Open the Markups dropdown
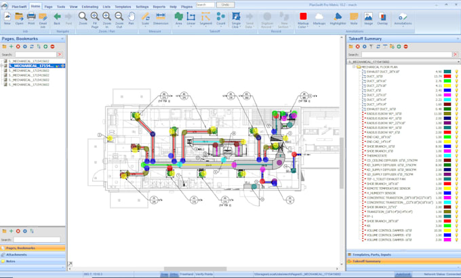This screenshot has width=461, height=278. [x=319, y=26]
